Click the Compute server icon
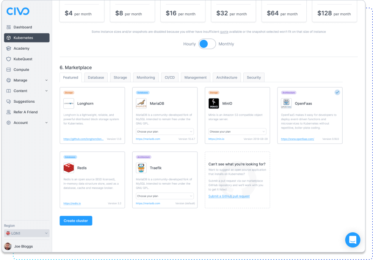The height and width of the screenshot is (260, 373). (9, 69)
